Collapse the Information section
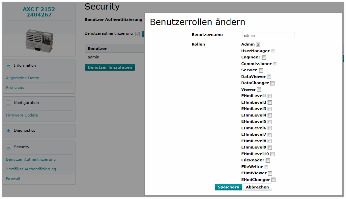This screenshot has width=346, height=199. click(9, 66)
